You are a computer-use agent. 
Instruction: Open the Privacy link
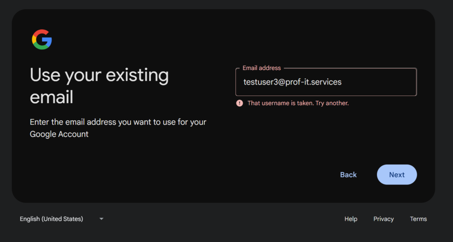tap(383, 219)
